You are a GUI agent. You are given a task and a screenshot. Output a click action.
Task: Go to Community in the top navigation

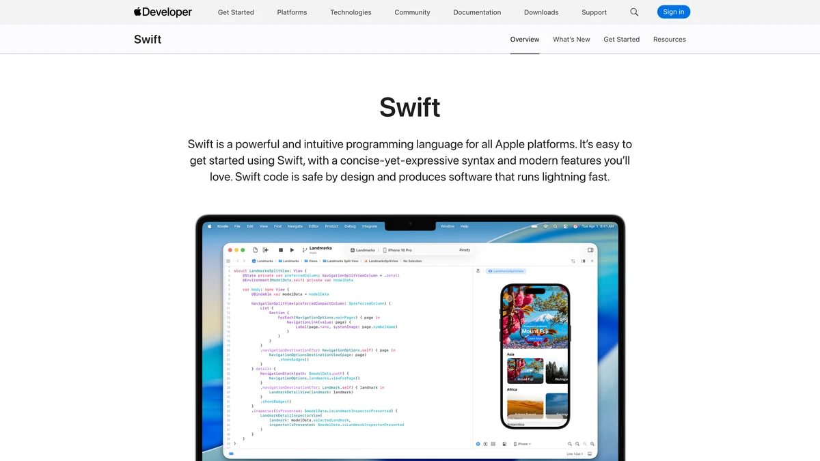click(412, 12)
